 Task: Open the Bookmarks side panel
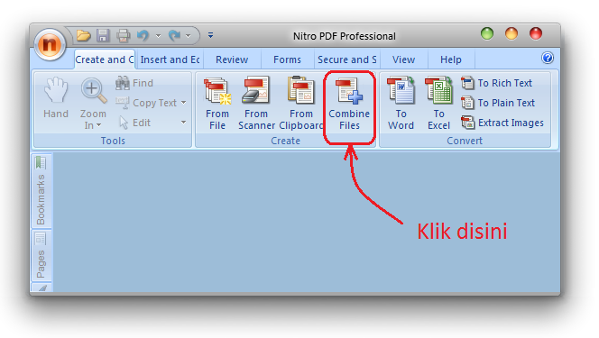coord(41,190)
